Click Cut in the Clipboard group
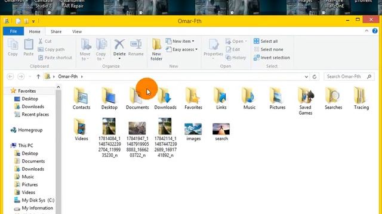Image resolution: width=382 pixels, height=214 pixels. click(45, 41)
